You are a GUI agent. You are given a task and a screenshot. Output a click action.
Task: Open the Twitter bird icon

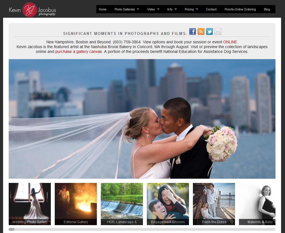click(x=209, y=32)
